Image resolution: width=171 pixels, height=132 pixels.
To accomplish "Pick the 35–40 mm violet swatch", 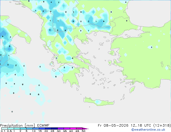I will [x=67, y=128].
